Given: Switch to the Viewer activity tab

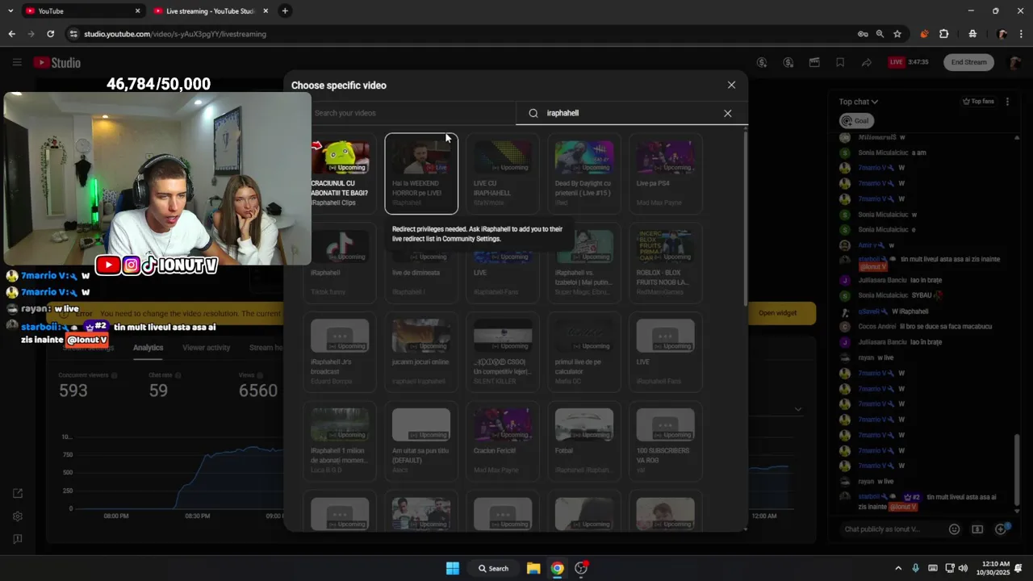Looking at the screenshot, I should point(207,348).
